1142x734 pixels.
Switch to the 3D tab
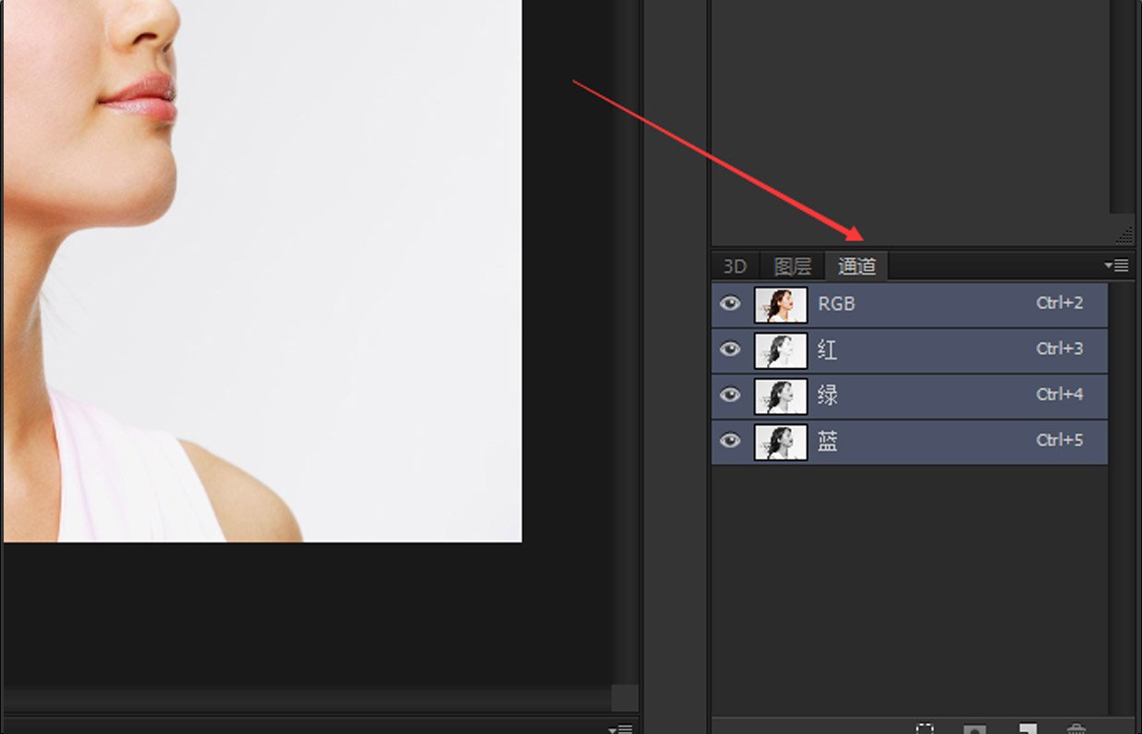pyautogui.click(x=735, y=266)
